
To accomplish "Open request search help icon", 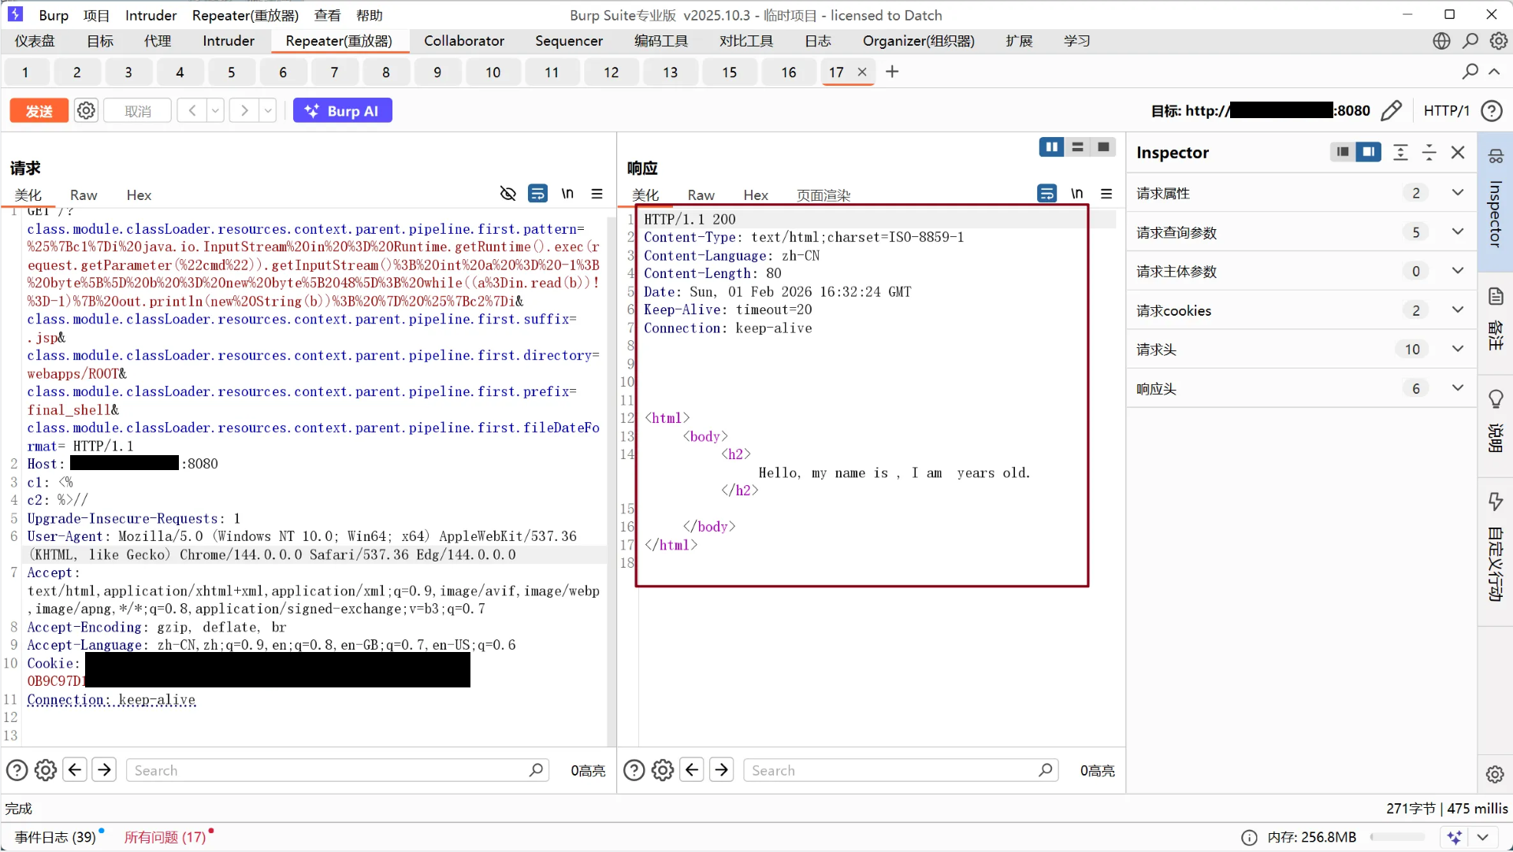I will click(17, 770).
